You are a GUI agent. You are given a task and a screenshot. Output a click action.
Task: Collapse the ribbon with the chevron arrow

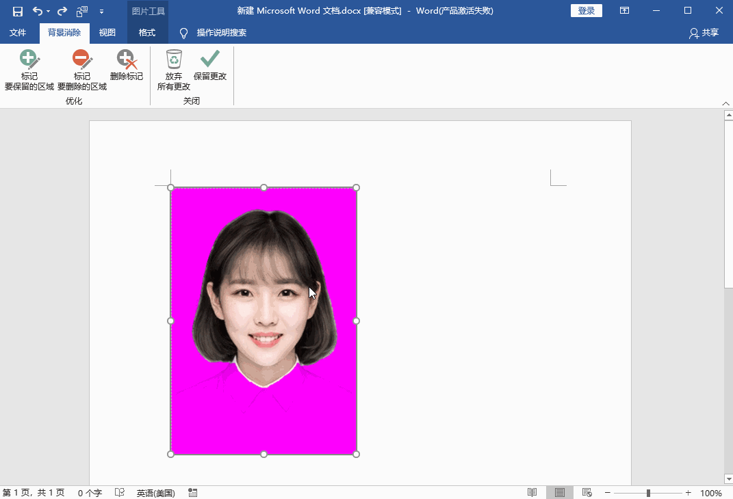click(x=725, y=104)
